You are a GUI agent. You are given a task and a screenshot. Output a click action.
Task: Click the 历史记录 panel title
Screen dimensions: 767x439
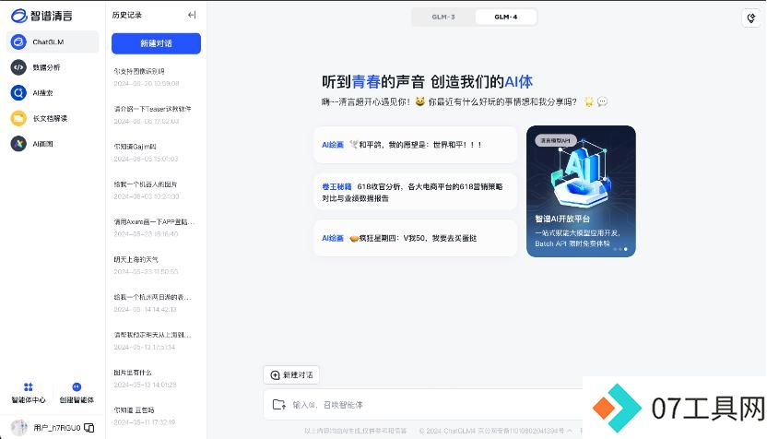pos(126,15)
